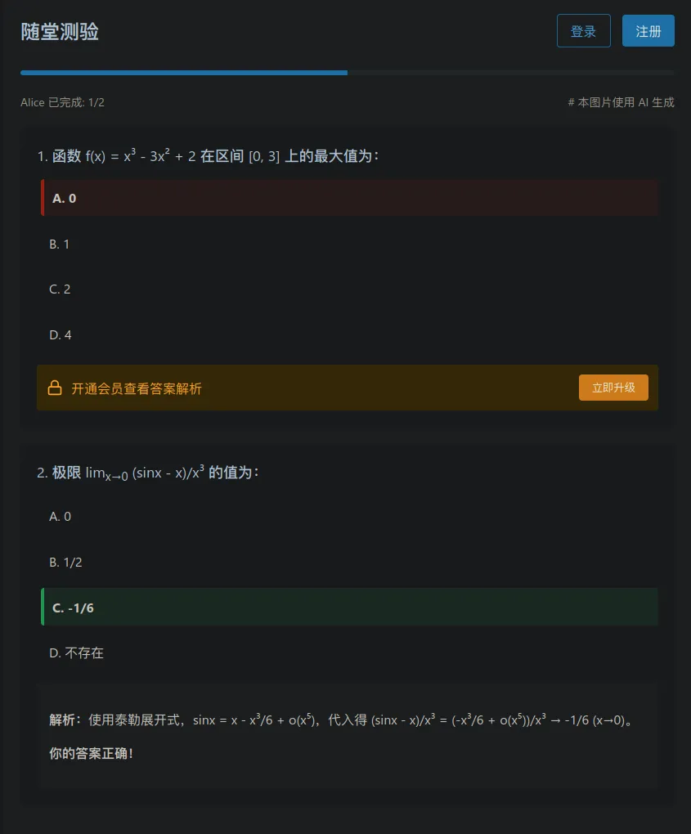Click the 你的答案正确 result message
Image resolution: width=691 pixels, height=834 pixels.
(91, 753)
